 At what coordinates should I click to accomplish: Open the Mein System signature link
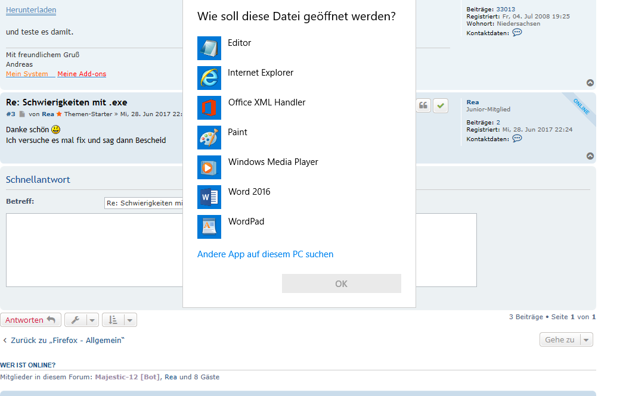pyautogui.click(x=27, y=74)
